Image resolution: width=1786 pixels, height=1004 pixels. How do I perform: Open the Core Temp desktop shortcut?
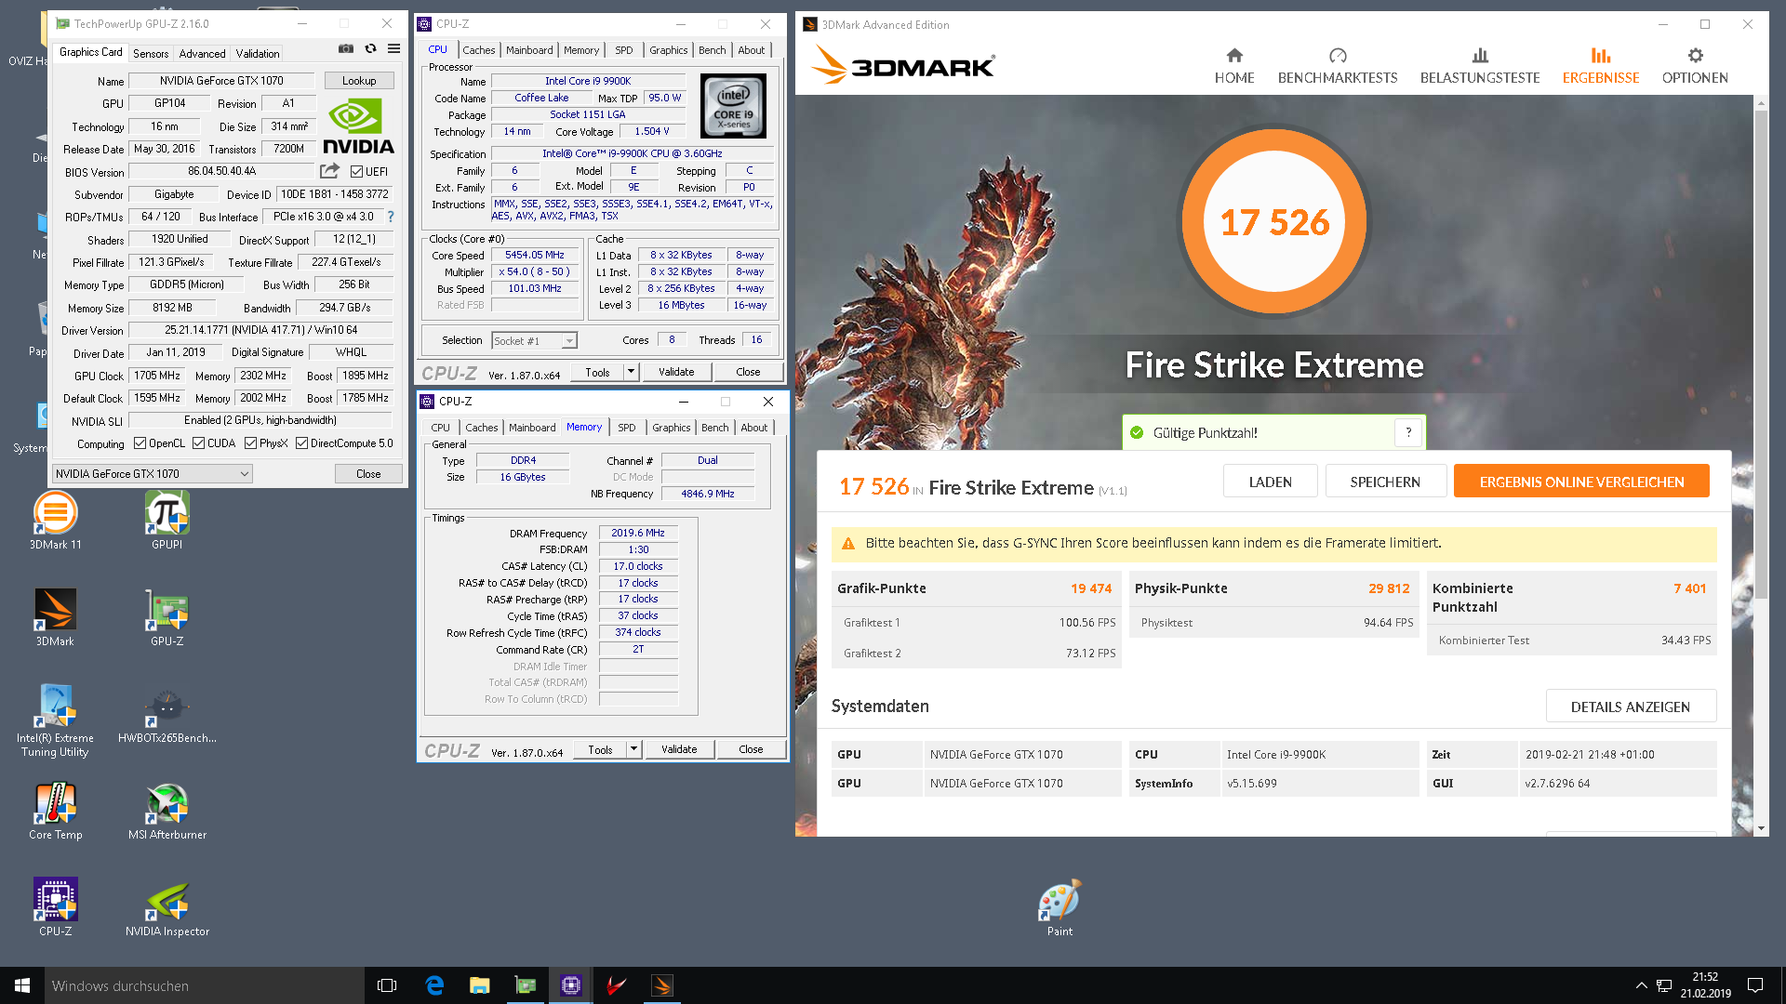pyautogui.click(x=56, y=812)
